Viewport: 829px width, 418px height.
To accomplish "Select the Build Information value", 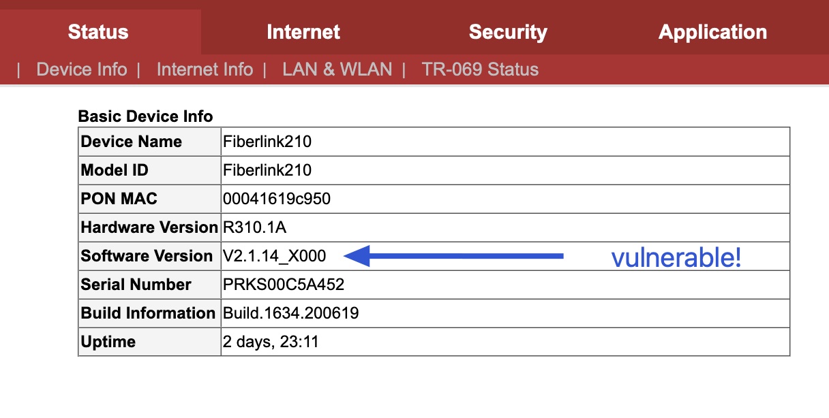I will (x=291, y=313).
